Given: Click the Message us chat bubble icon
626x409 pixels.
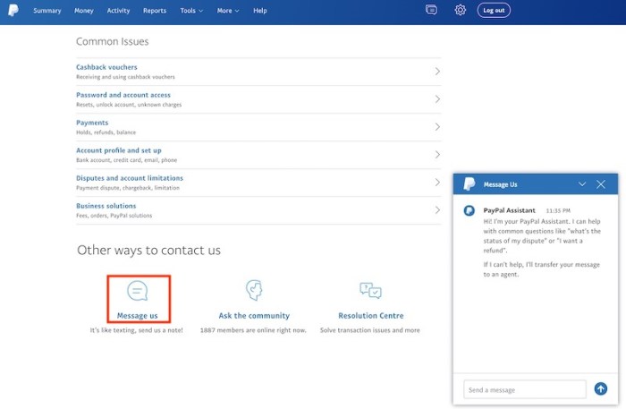Looking at the screenshot, I should point(138,291).
